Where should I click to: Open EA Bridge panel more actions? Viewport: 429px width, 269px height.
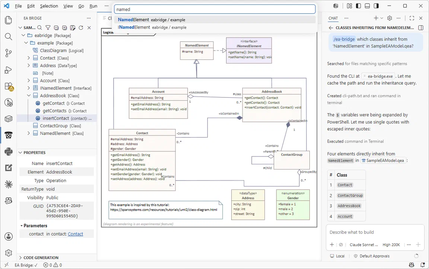(x=89, y=18)
